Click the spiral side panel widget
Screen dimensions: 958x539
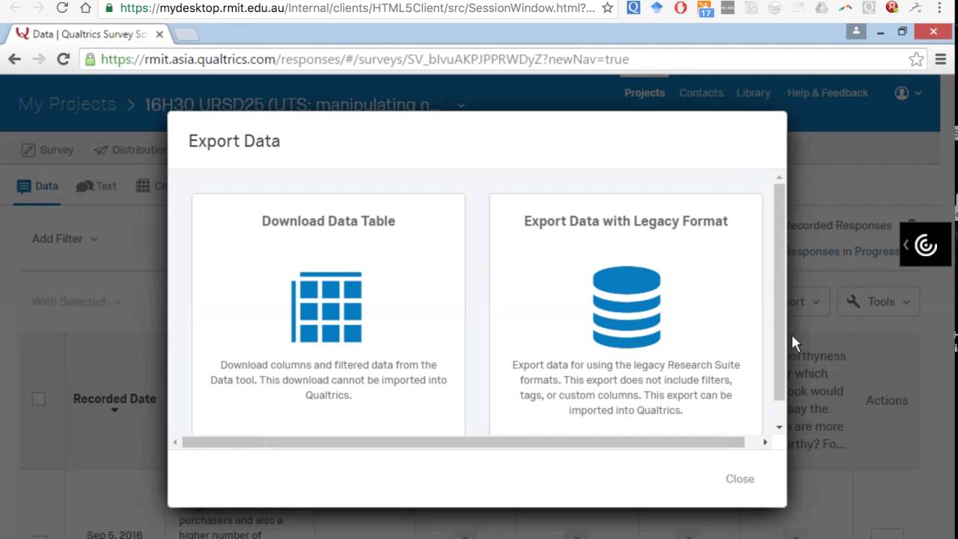926,245
